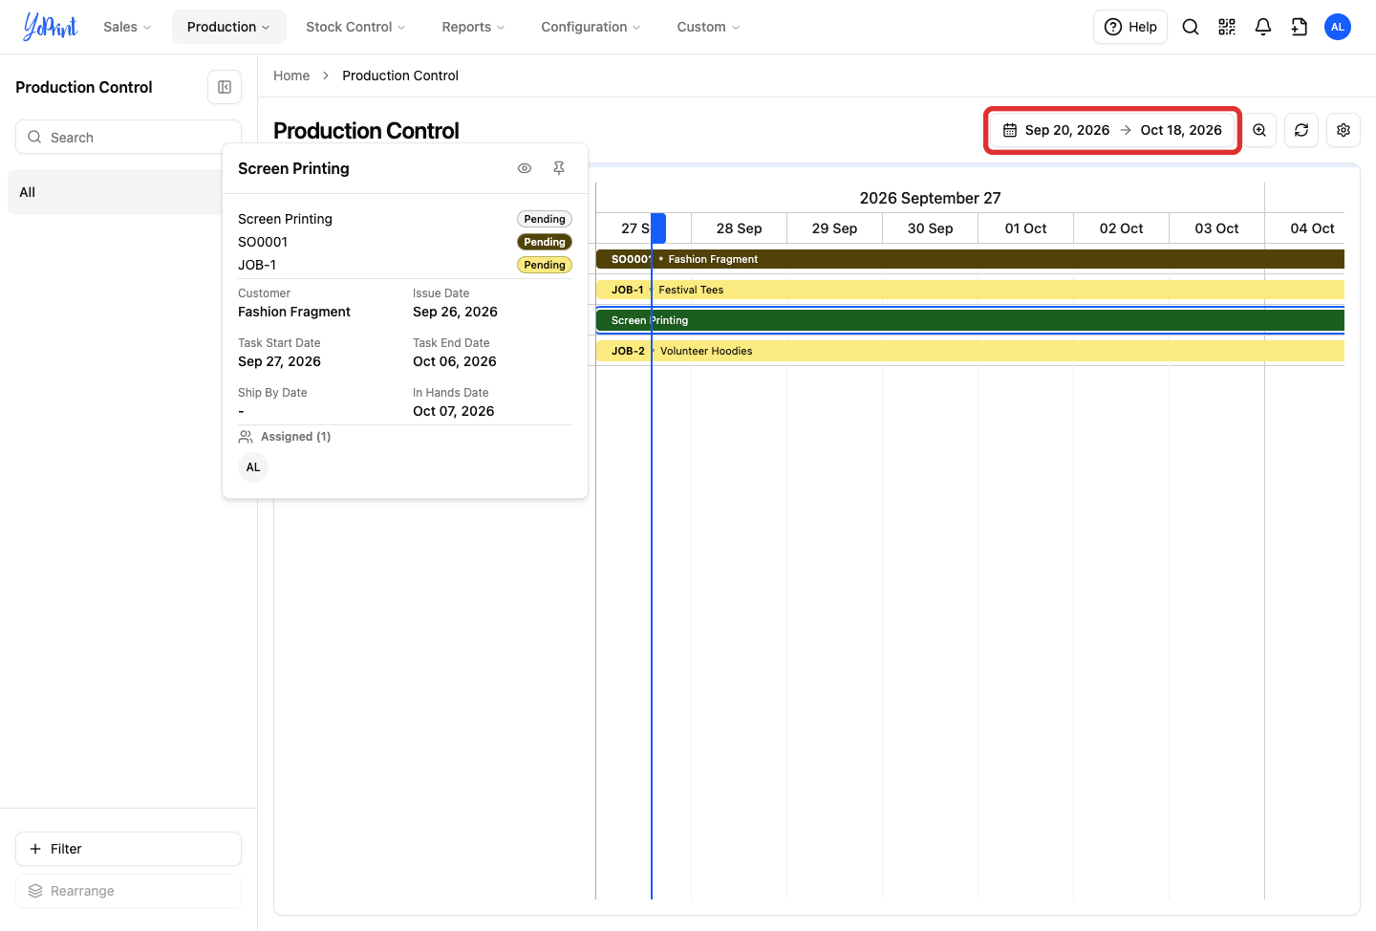This screenshot has height=931, width=1376.
Task: Click the new document icon beside the bell
Action: click(x=1300, y=27)
